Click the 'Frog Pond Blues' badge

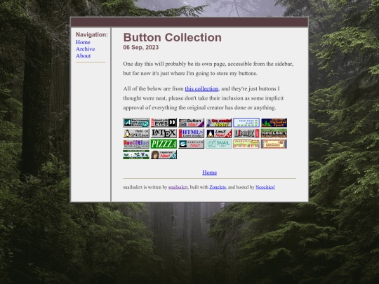point(246,123)
